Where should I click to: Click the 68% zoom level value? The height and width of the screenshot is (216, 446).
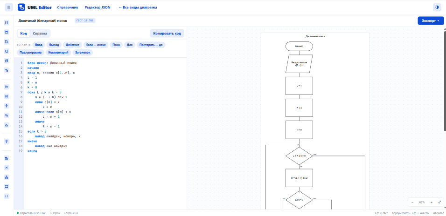422,202
